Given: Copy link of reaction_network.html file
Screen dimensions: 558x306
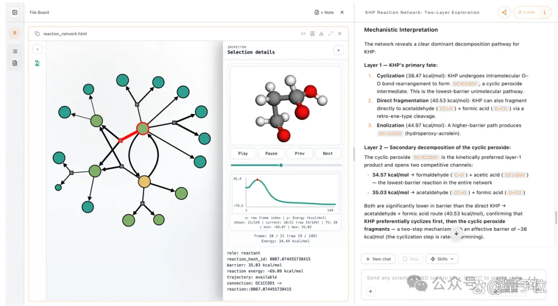Looking at the screenshot, I should (303, 34).
